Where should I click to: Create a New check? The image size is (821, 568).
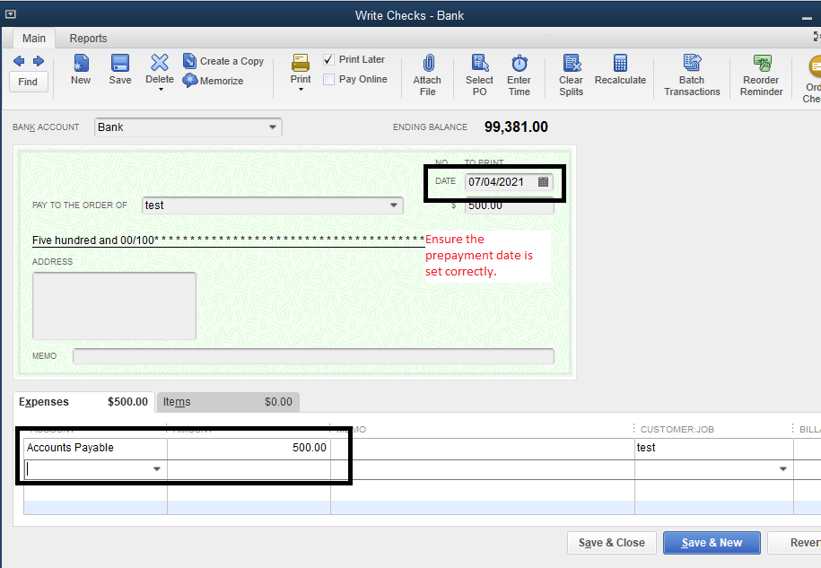point(81,69)
